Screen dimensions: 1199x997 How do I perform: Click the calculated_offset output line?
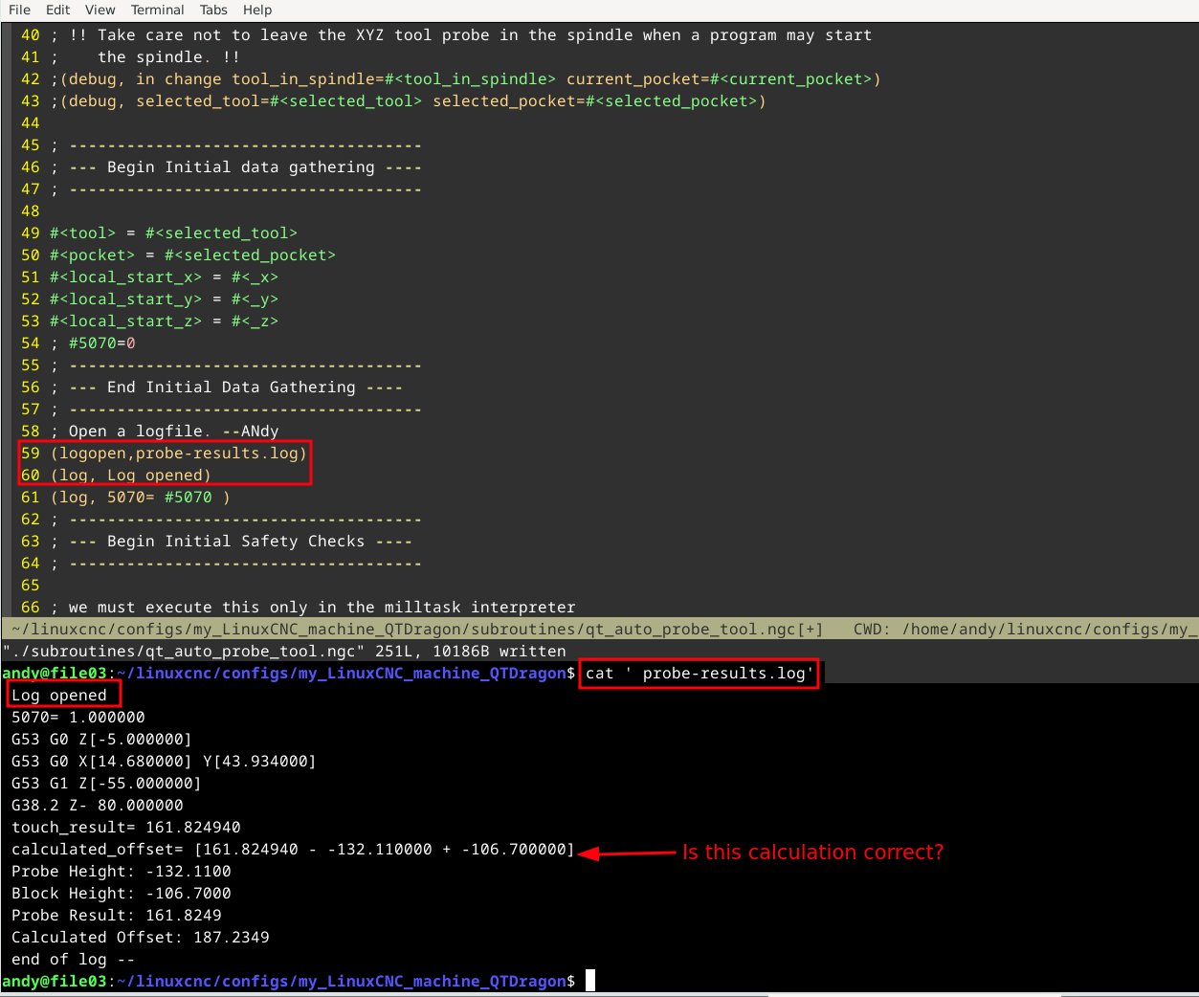click(x=293, y=850)
